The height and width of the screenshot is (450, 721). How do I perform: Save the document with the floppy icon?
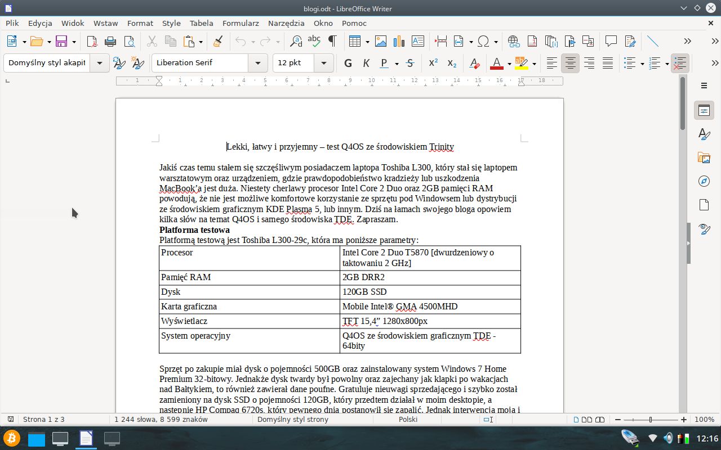pyautogui.click(x=61, y=41)
